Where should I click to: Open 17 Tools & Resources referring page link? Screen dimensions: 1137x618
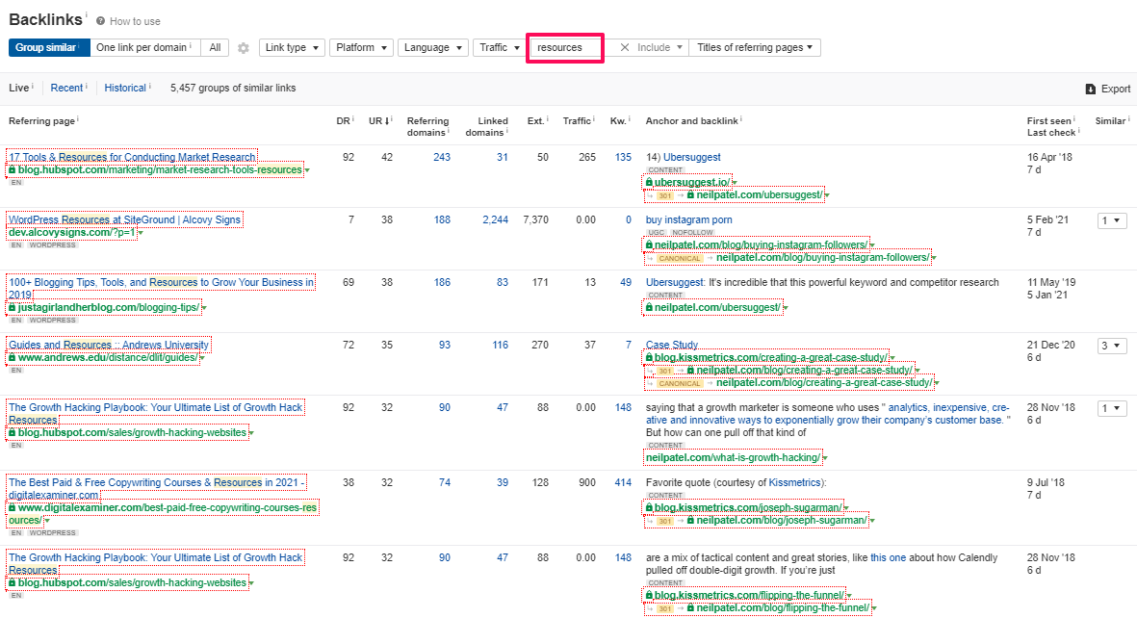click(132, 157)
